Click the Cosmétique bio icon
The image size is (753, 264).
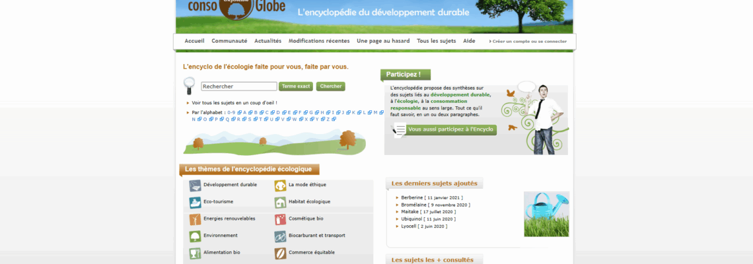(280, 219)
